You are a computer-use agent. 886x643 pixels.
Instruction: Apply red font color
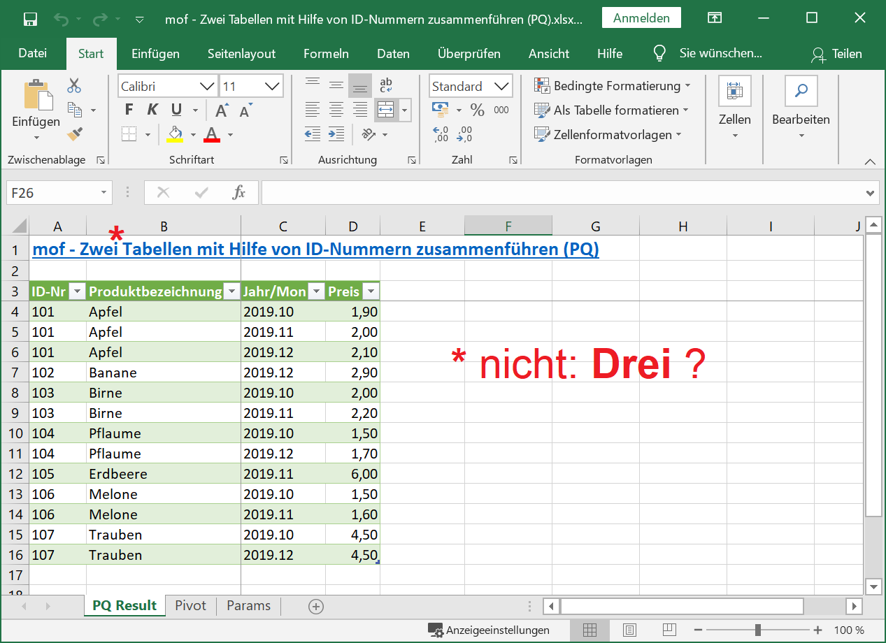[212, 133]
